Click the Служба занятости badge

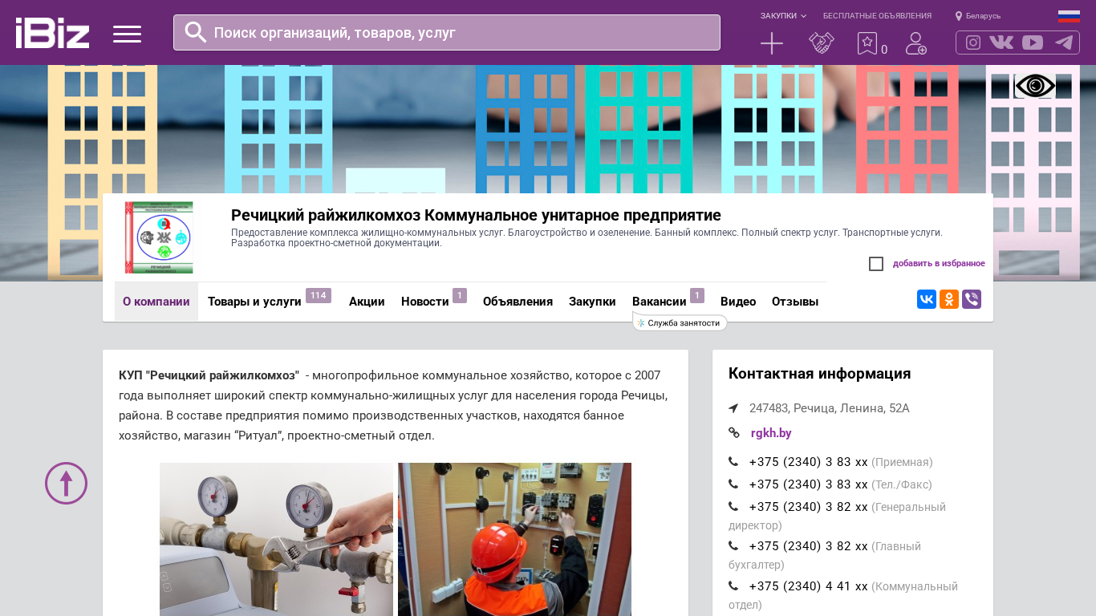click(680, 322)
